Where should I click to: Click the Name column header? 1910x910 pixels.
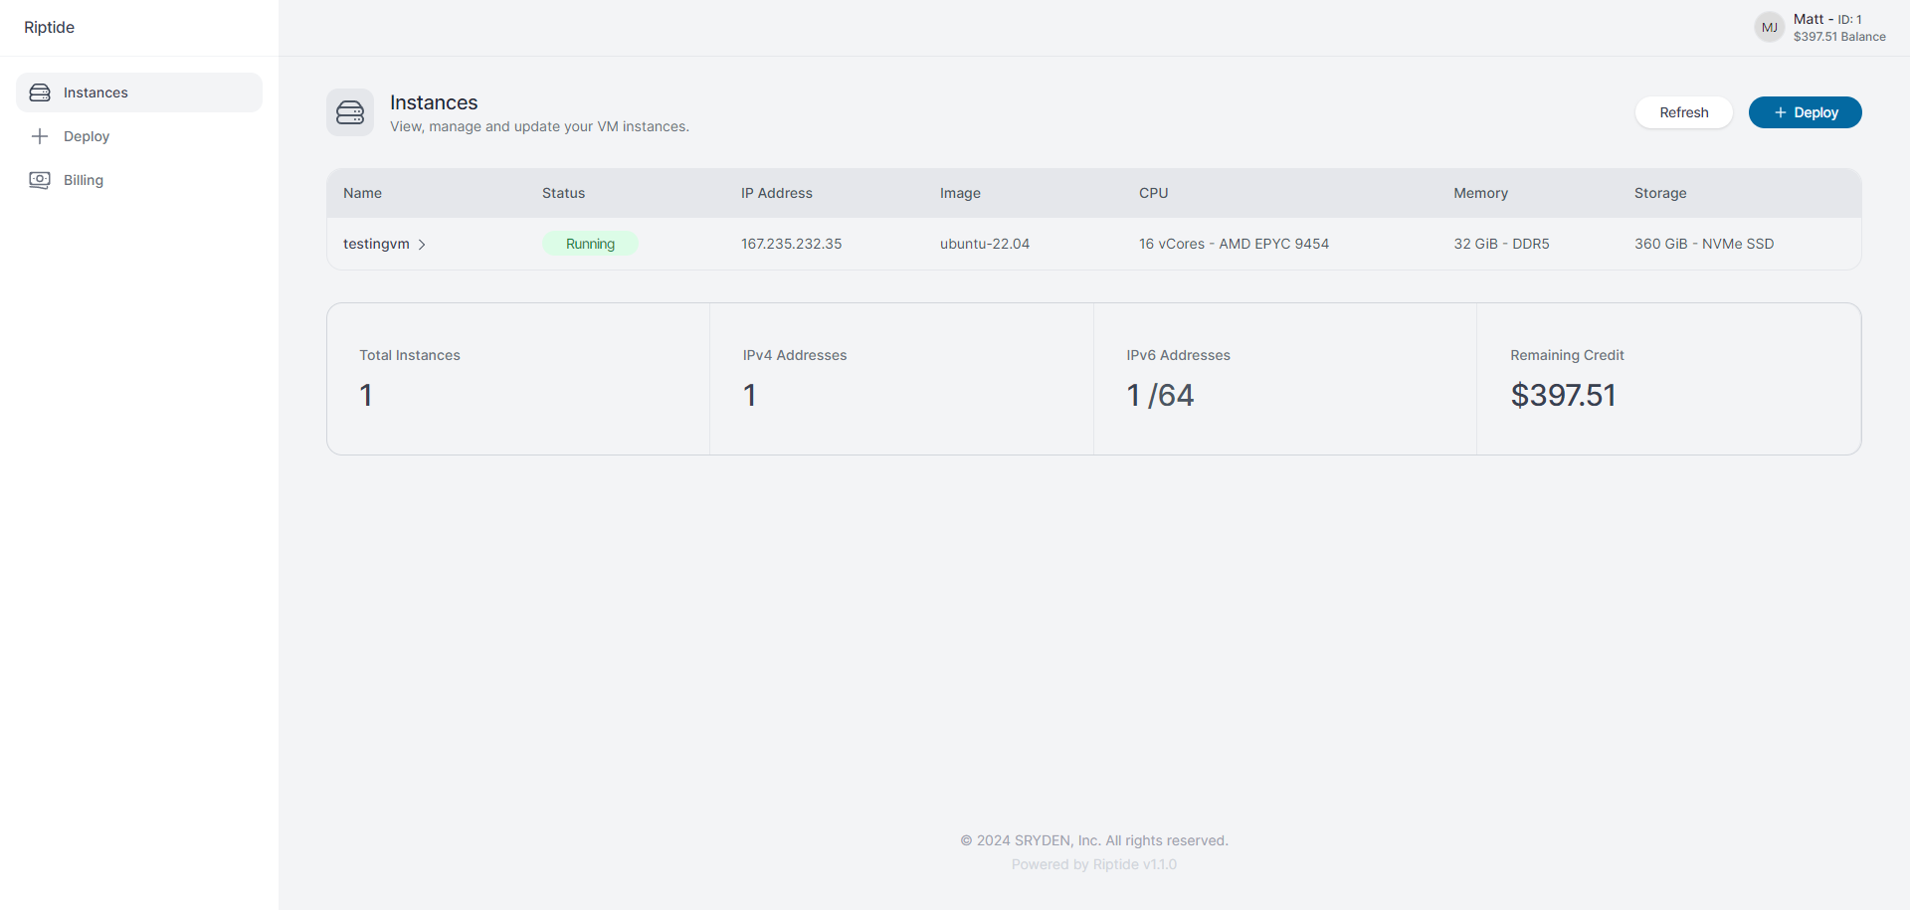point(362,193)
